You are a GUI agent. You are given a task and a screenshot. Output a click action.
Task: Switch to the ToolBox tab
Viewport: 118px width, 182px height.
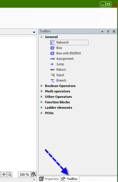point(70,179)
